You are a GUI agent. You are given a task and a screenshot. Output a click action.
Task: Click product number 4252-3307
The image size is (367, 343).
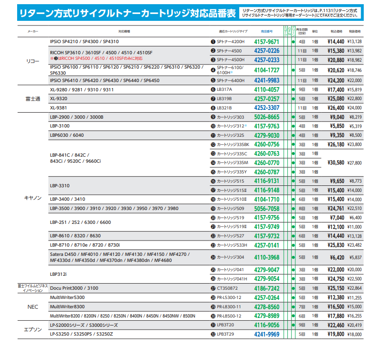pos(267,108)
